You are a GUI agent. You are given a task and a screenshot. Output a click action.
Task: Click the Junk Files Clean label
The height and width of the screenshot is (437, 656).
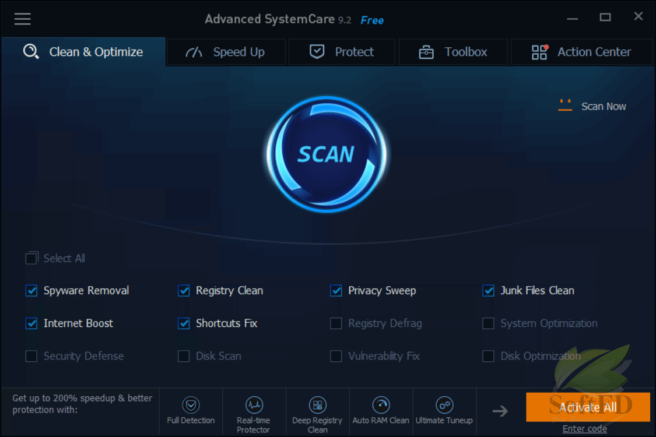pos(538,291)
